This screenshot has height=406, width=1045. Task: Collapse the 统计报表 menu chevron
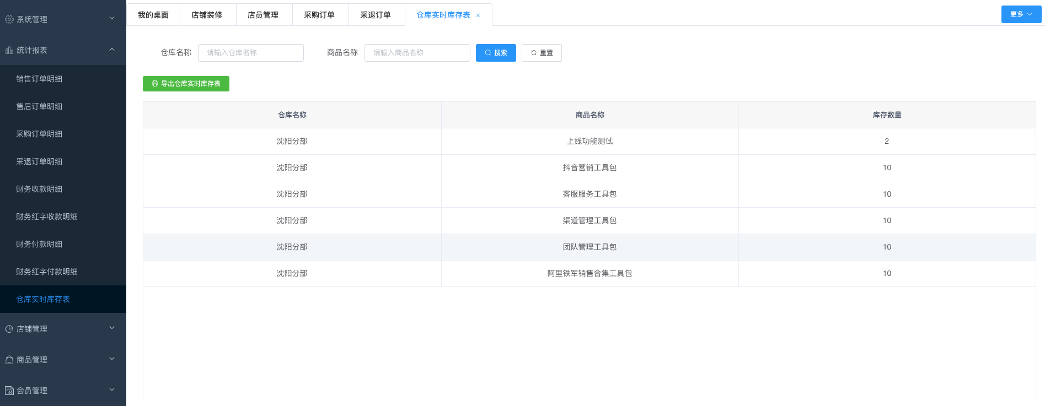[112, 49]
